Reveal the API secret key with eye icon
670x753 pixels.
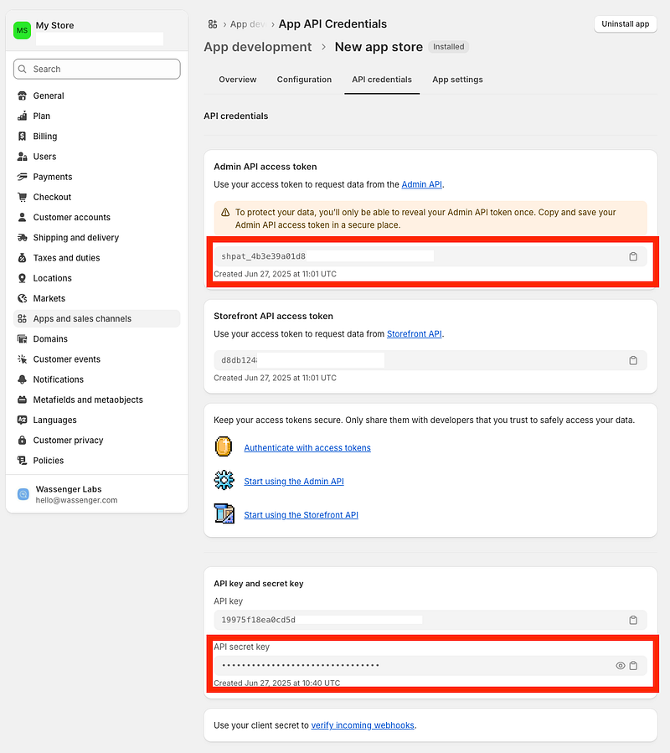(x=621, y=666)
